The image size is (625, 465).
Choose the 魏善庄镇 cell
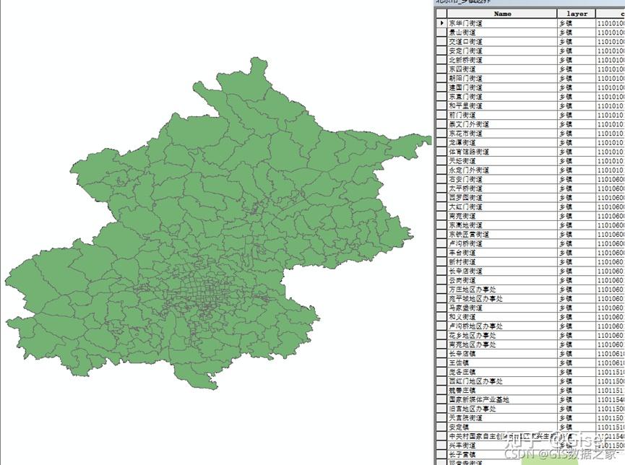coord(502,391)
